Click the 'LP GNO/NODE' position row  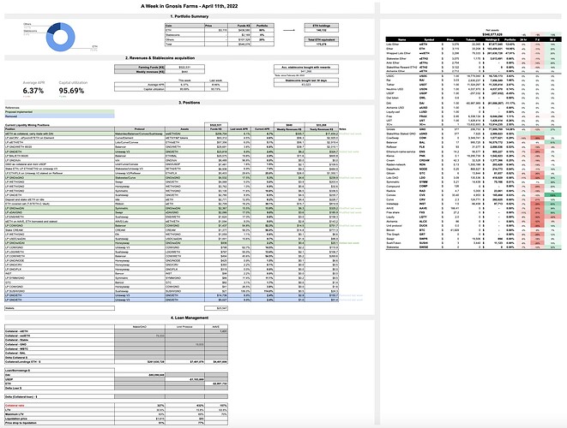click(172, 260)
